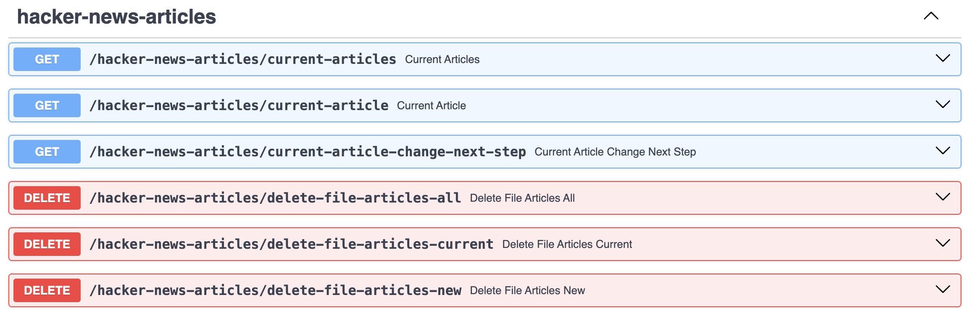
Task: Open the delete-file-articles-all path link
Action: coord(275,198)
